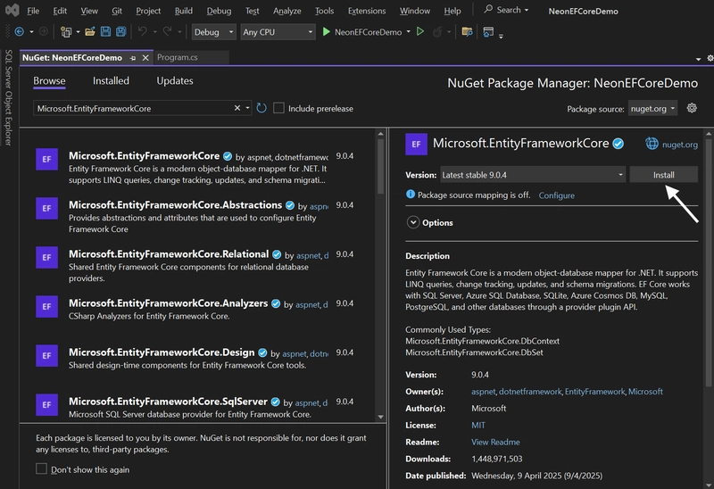The width and height of the screenshot is (714, 489).
Task: Click the Navigate Backward arrow icon
Action: (19, 32)
